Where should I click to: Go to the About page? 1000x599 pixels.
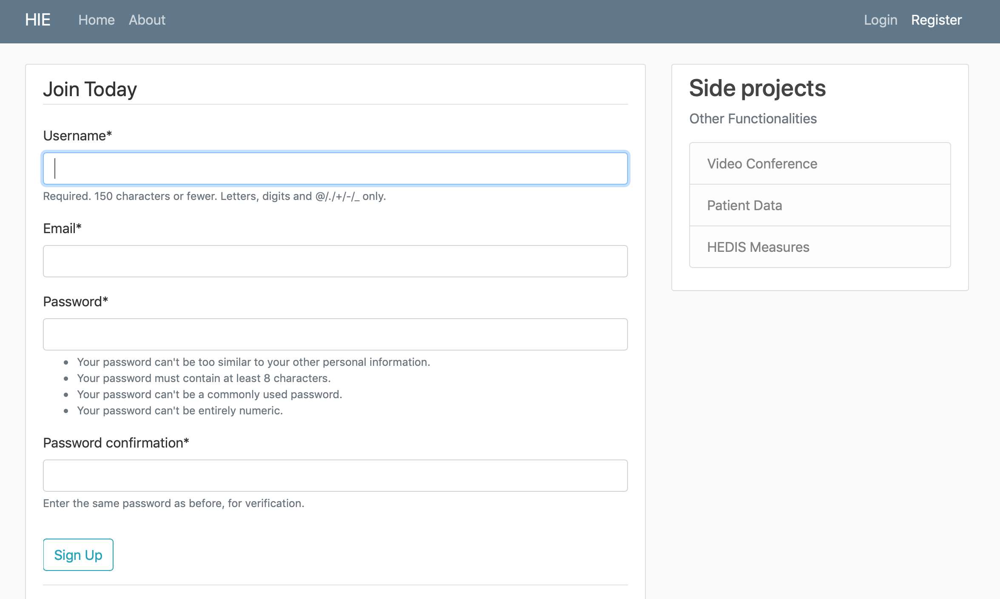(147, 20)
